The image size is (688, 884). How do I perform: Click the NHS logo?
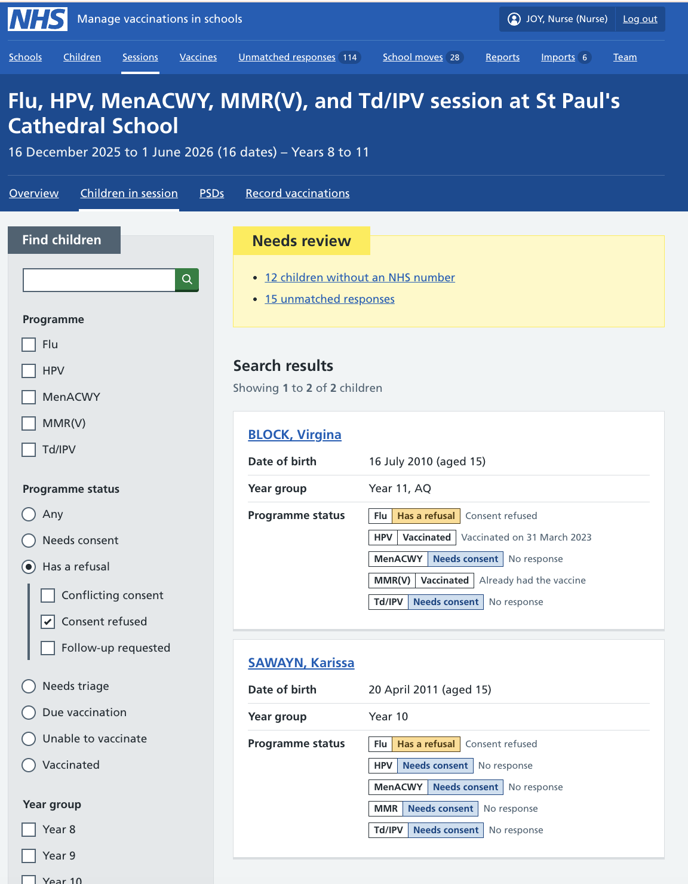[x=38, y=19]
